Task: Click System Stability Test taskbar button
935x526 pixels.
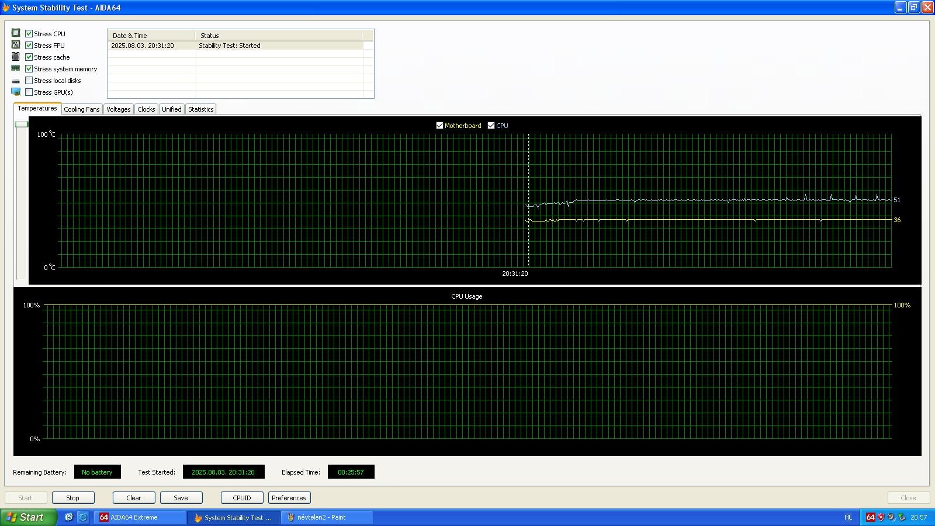Action: (x=234, y=517)
